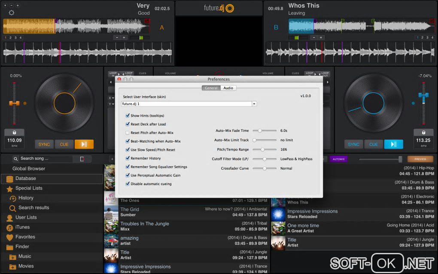Expand the Movies folder in Finder
The width and height of the screenshot is (438, 274).
pyautogui.click(x=13, y=267)
